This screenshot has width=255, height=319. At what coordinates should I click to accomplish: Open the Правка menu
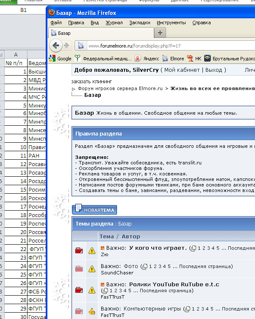76,23
